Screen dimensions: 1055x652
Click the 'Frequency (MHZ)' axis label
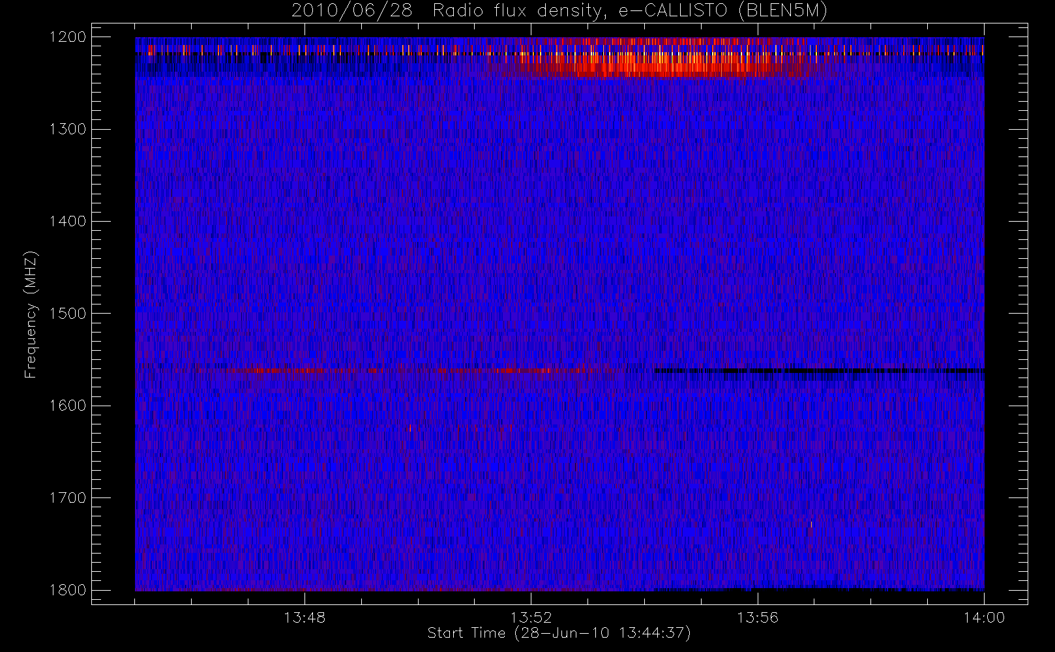click(x=31, y=314)
